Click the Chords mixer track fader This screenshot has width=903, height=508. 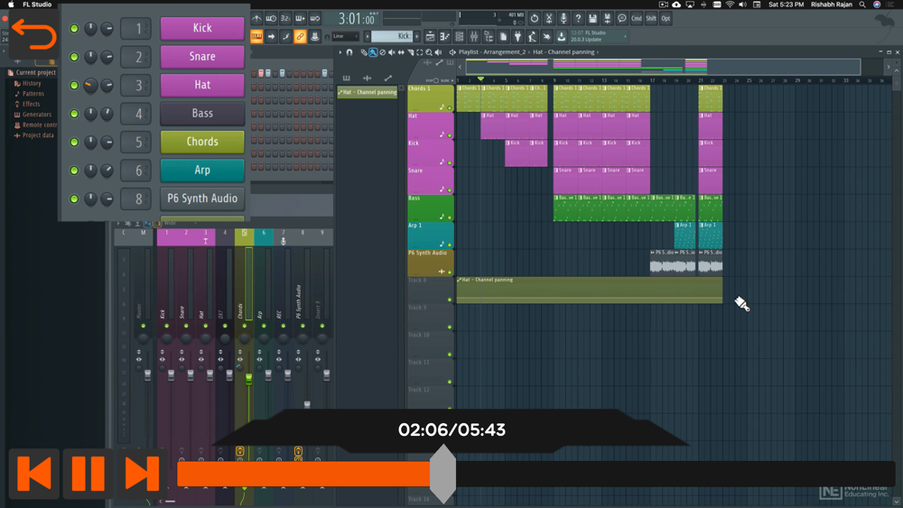[249, 378]
